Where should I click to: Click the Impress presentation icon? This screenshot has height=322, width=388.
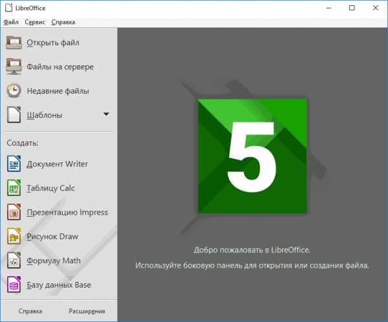14,212
